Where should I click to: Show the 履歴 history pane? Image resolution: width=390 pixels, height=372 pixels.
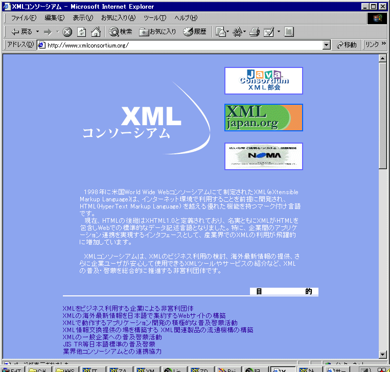195,32
